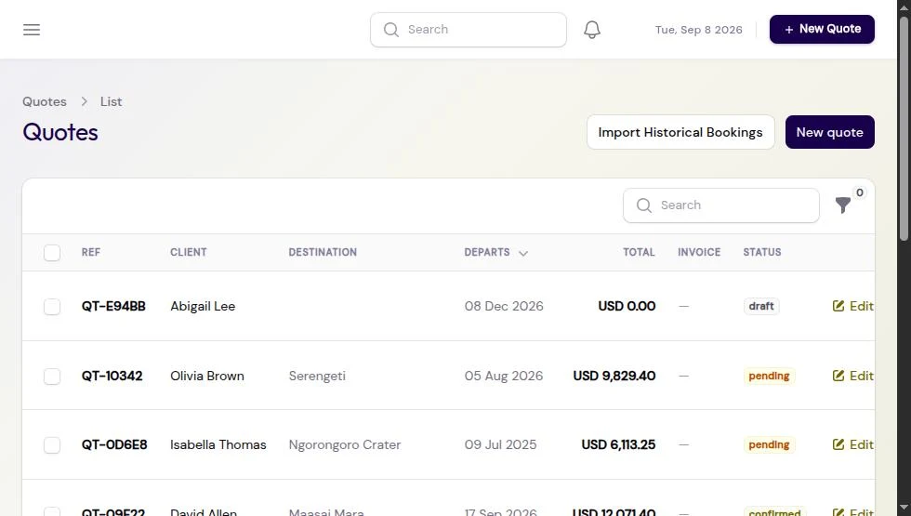Click the 08 Dec 2026 departure date
This screenshot has width=911, height=516.
tap(504, 306)
